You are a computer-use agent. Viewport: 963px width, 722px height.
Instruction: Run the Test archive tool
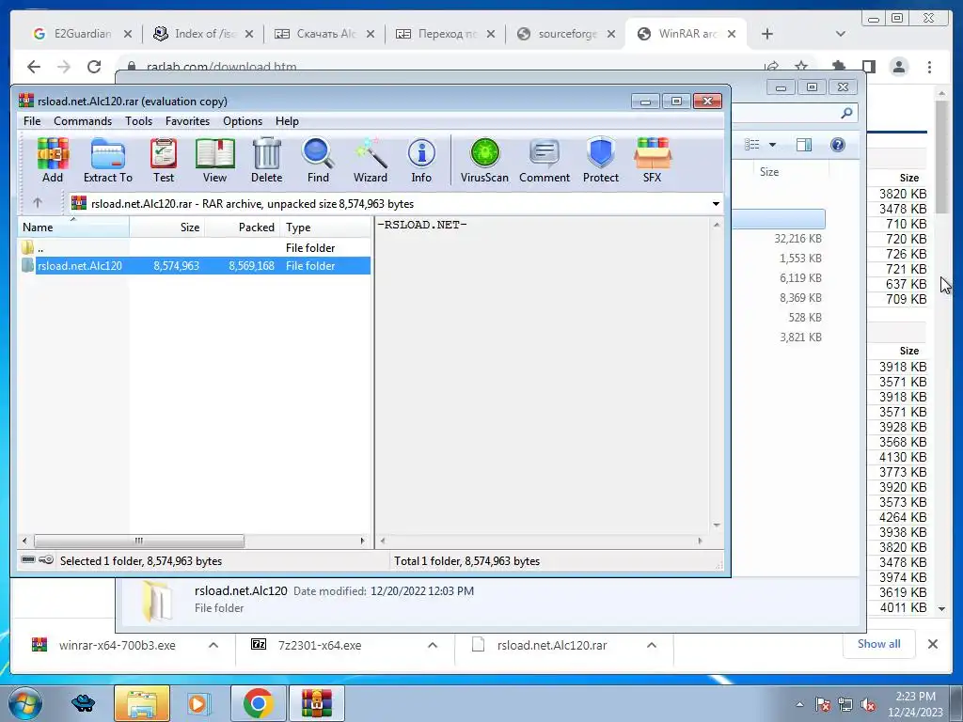[x=164, y=160]
